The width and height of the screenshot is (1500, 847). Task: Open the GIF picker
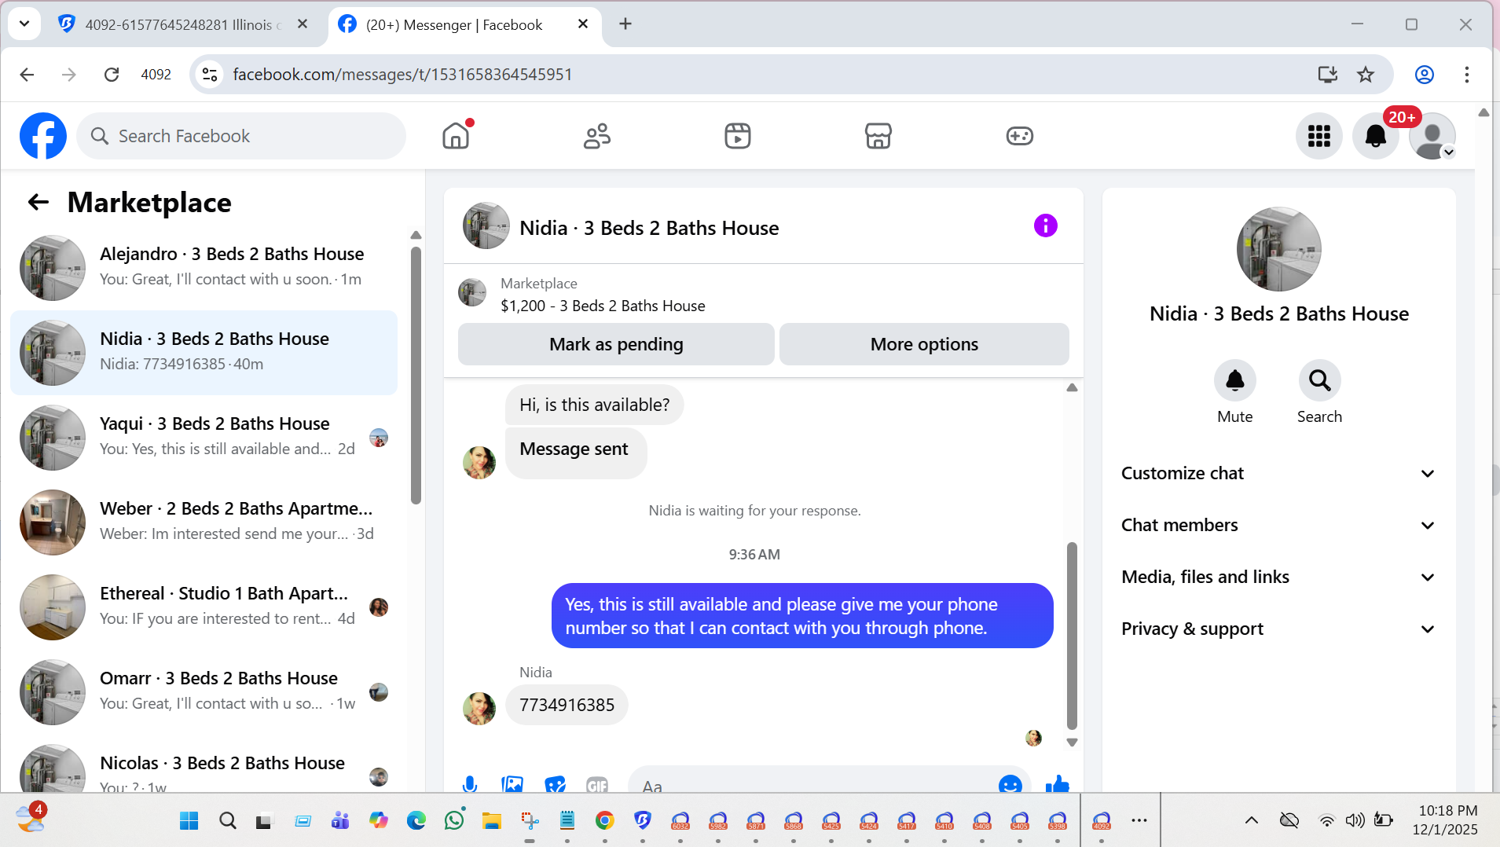[597, 784]
